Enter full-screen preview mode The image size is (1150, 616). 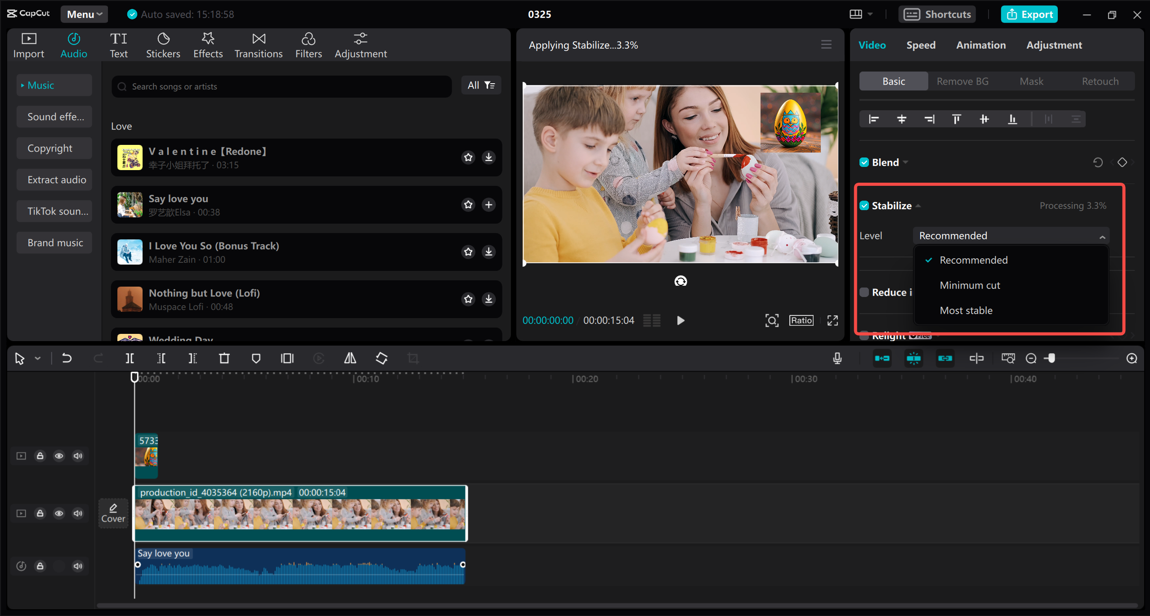(832, 320)
